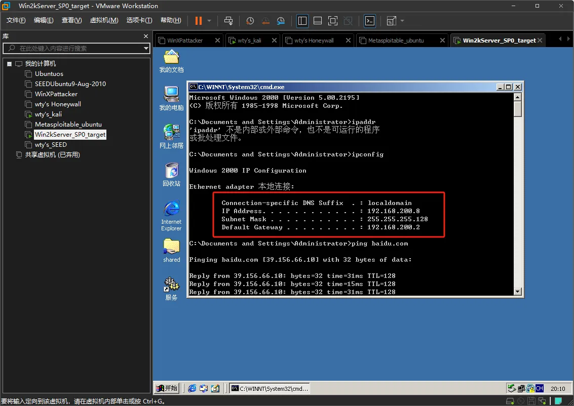574x406 pixels.
Task: Switch to the wty's Honeywall tab
Action: [x=314, y=40]
